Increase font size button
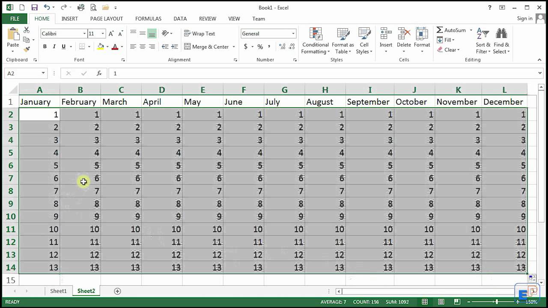The image size is (548, 308). [111, 33]
